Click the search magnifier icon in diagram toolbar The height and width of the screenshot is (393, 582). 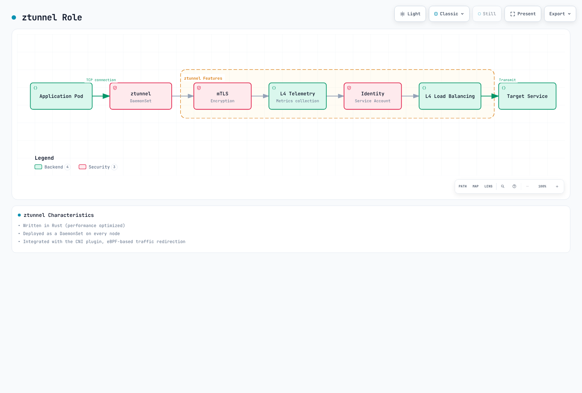coord(503,186)
